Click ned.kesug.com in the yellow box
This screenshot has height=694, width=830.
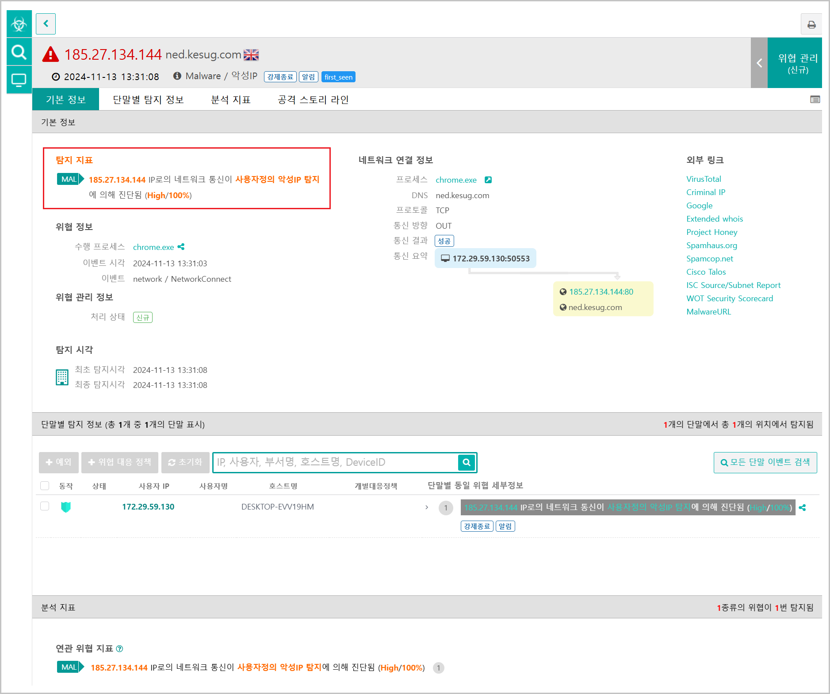[x=595, y=307]
